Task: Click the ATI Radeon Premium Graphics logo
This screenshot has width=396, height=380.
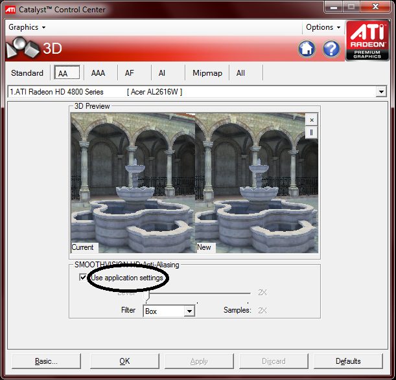Action: 367,40
